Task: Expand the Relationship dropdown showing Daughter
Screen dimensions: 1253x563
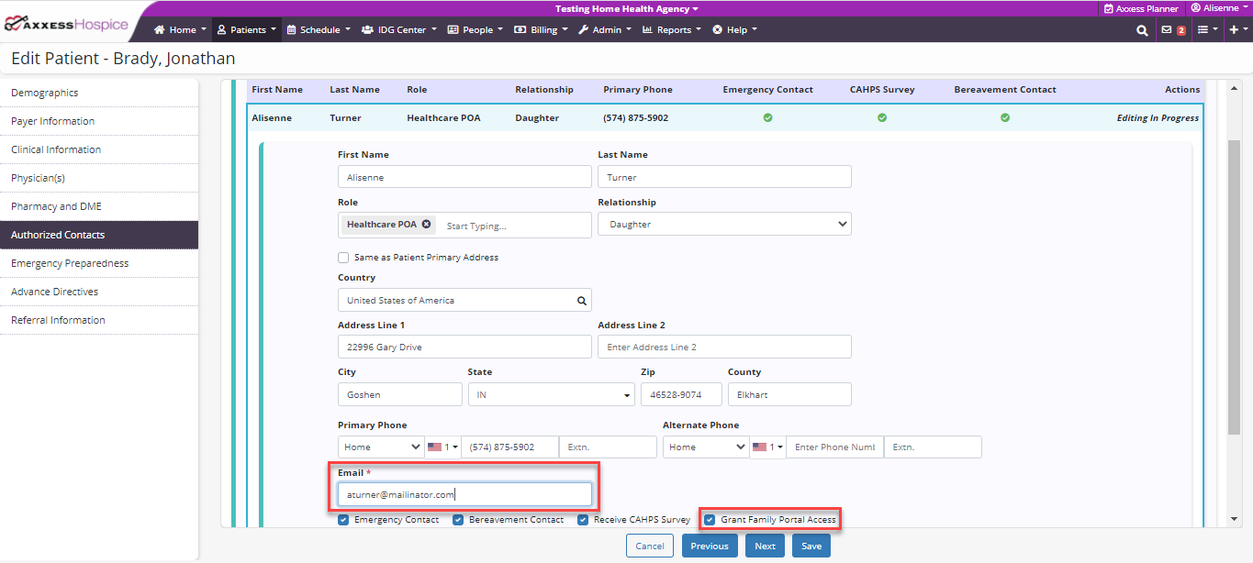Action: (x=724, y=225)
